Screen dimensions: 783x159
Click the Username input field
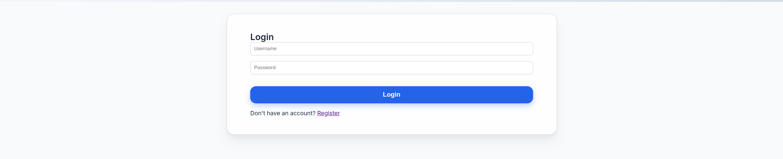click(x=391, y=49)
